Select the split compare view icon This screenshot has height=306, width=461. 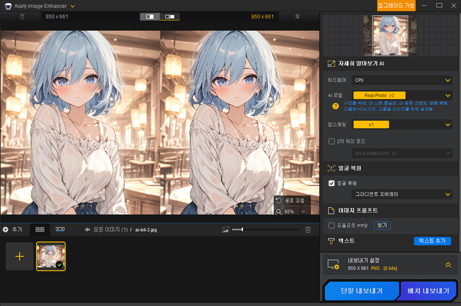[150, 17]
